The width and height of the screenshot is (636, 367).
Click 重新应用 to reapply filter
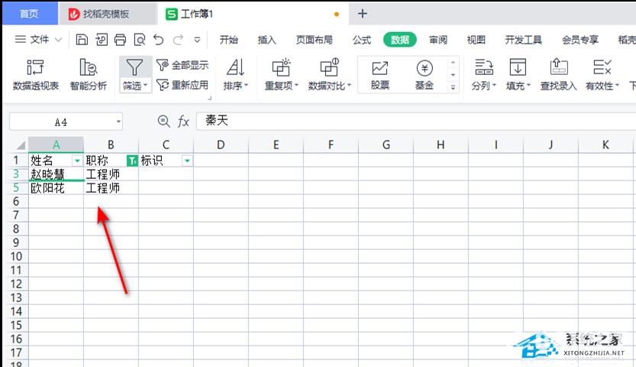(182, 85)
